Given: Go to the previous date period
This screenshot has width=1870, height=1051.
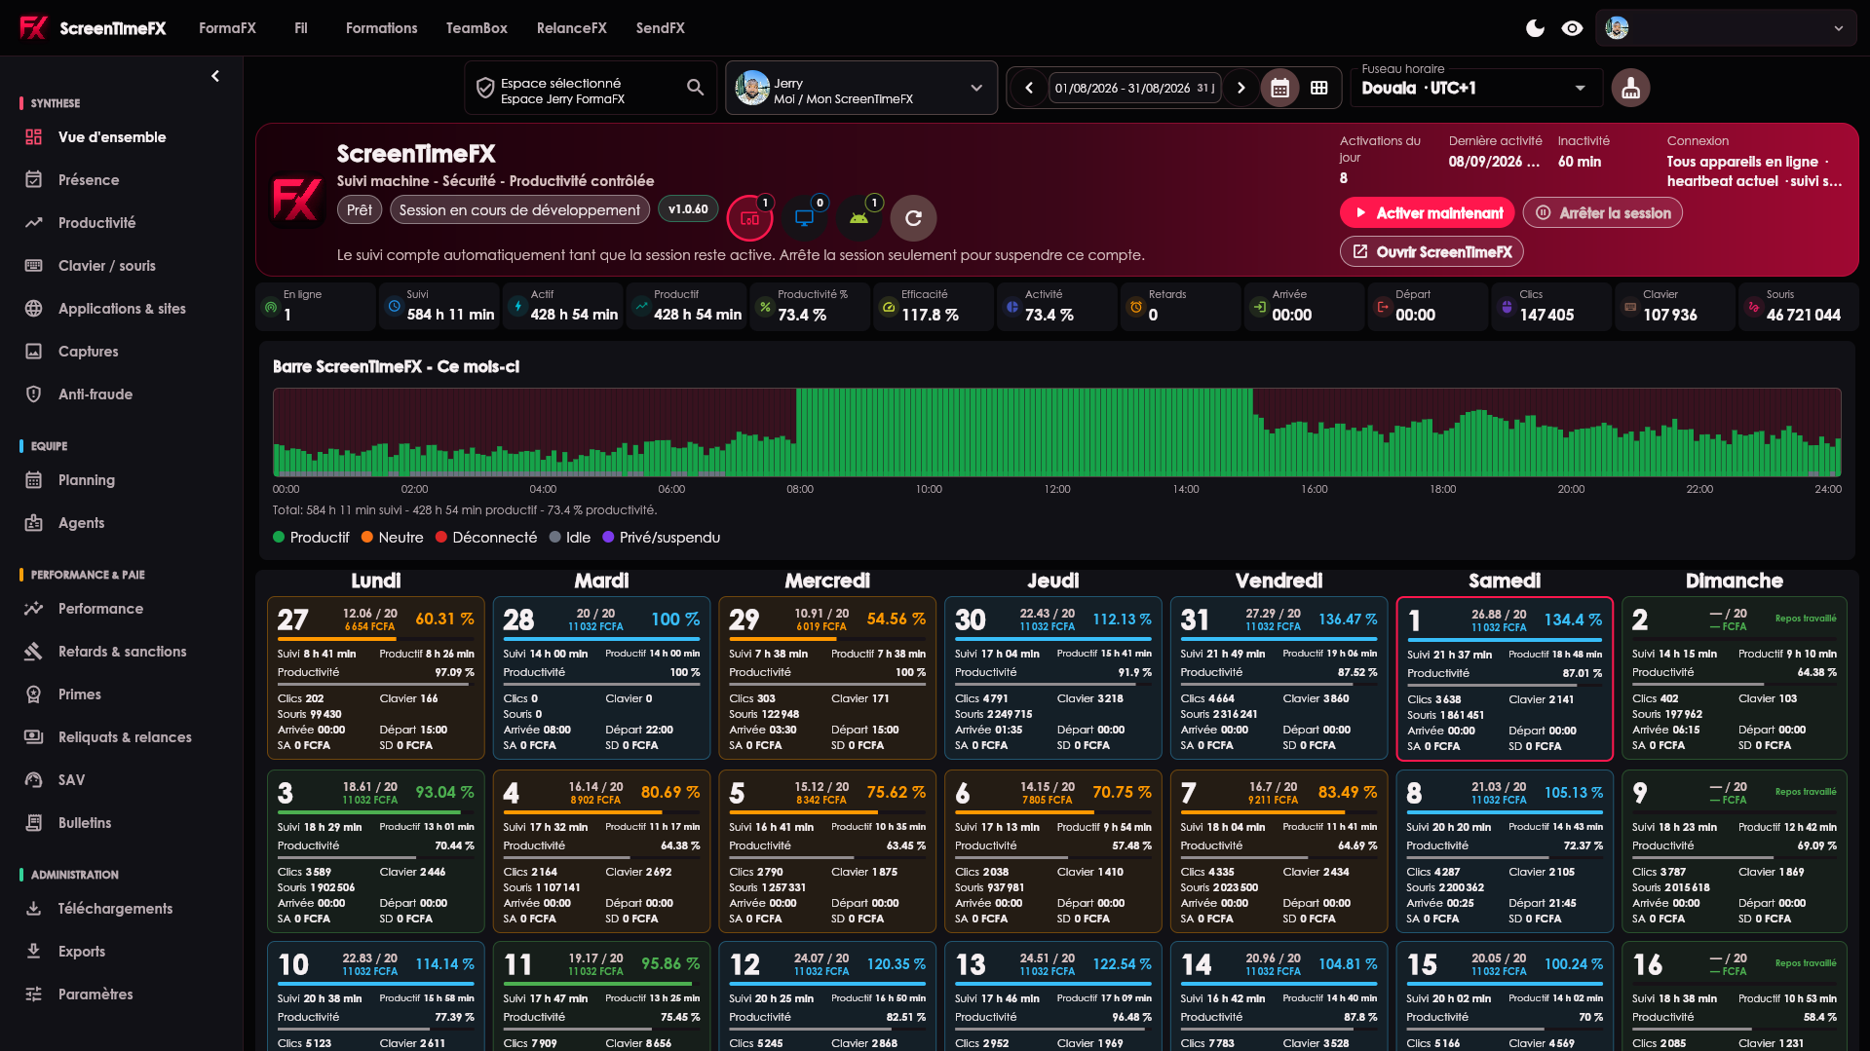Looking at the screenshot, I should [x=1029, y=88].
